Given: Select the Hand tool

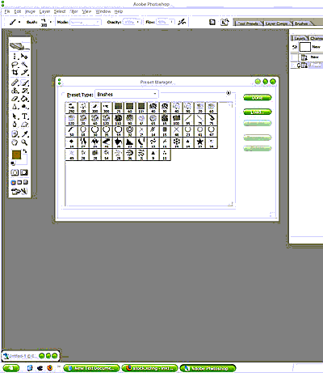Looking at the screenshot, I should tap(15, 142).
